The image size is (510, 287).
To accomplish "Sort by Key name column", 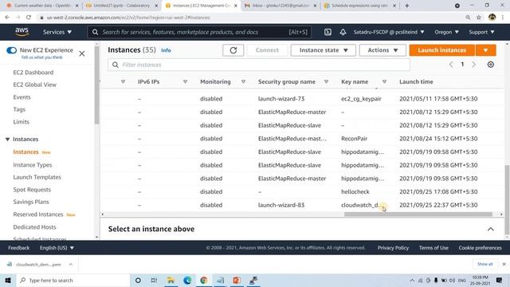I will click(384, 81).
